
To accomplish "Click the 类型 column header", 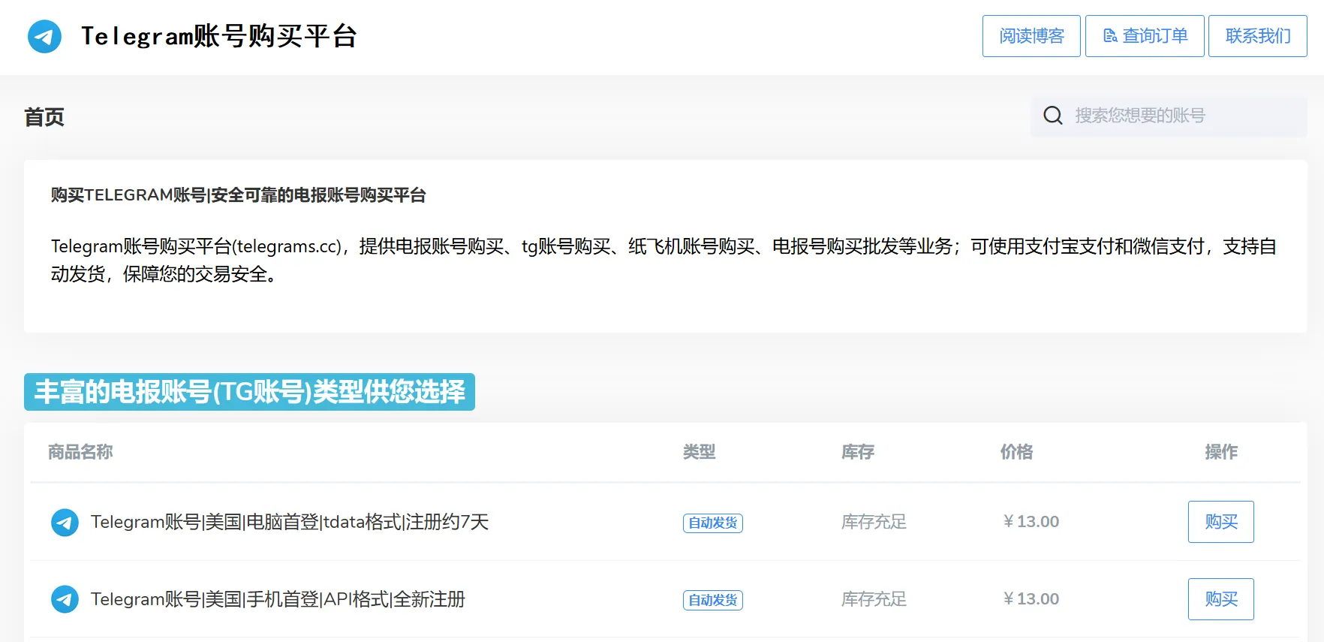I will point(699,452).
